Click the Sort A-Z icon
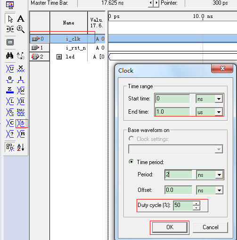The height and width of the screenshot is (240, 237). 21,147
